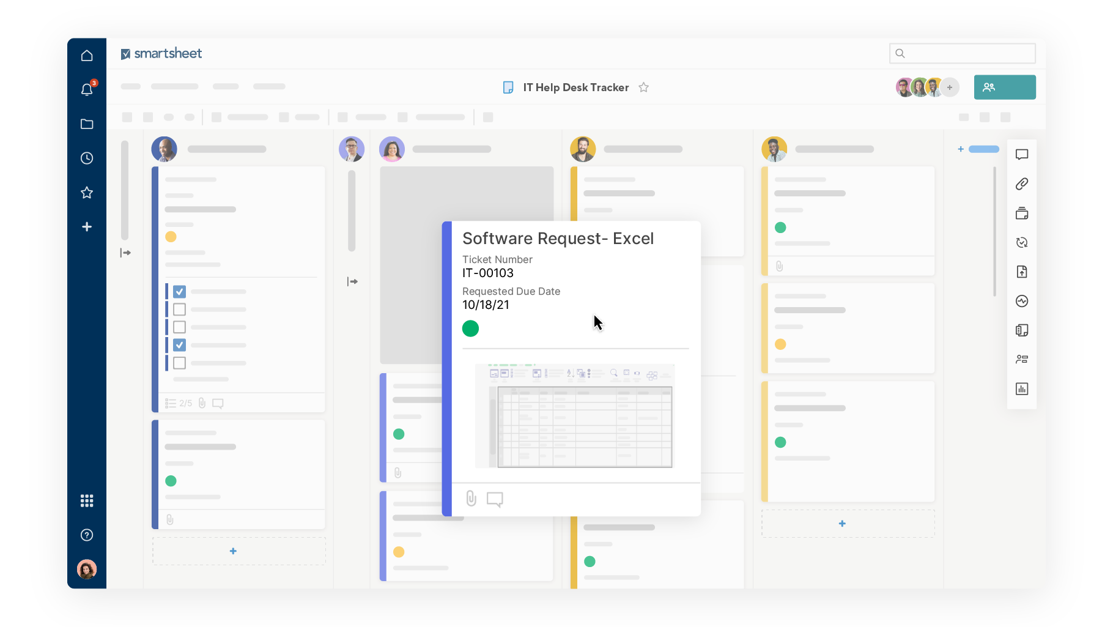Viewport: 1113px width, 627px height.
Task: Open Activity Log icon on right rail
Action: [1022, 301]
